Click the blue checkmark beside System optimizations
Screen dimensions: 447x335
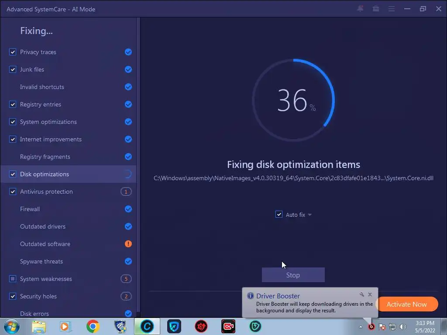click(x=128, y=122)
